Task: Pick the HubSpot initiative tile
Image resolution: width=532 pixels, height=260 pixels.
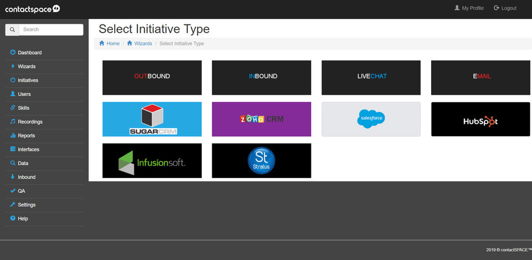Action: point(480,119)
